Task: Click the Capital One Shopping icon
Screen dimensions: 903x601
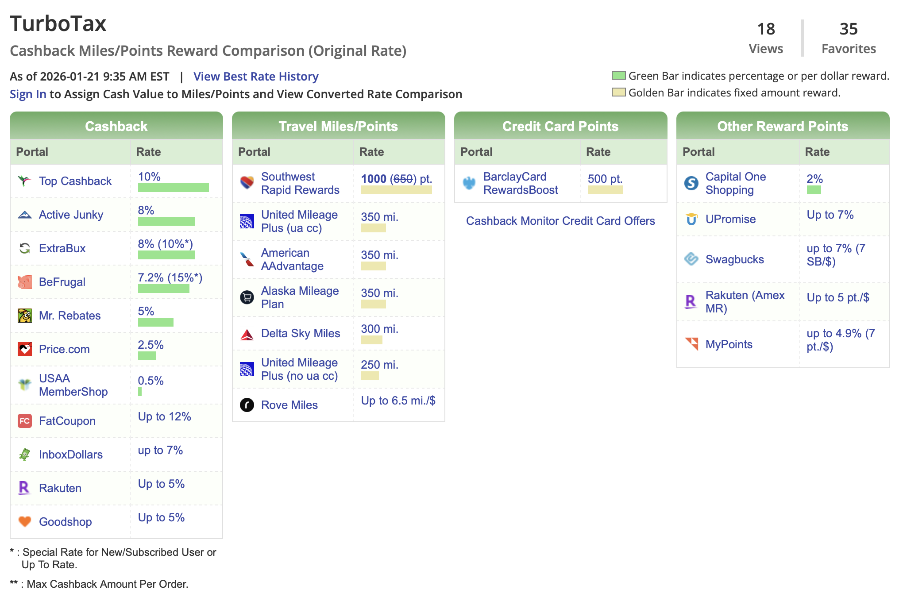Action: click(x=691, y=183)
